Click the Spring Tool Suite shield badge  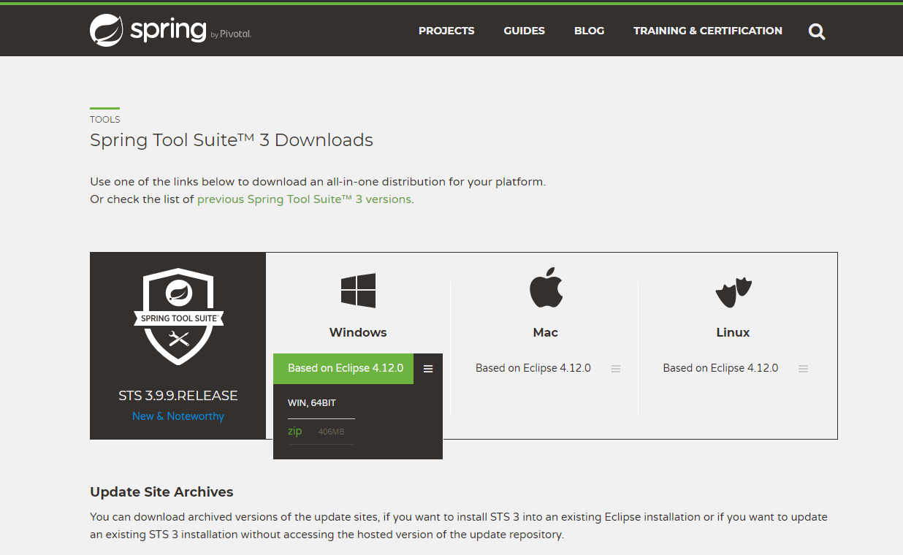[x=178, y=317]
